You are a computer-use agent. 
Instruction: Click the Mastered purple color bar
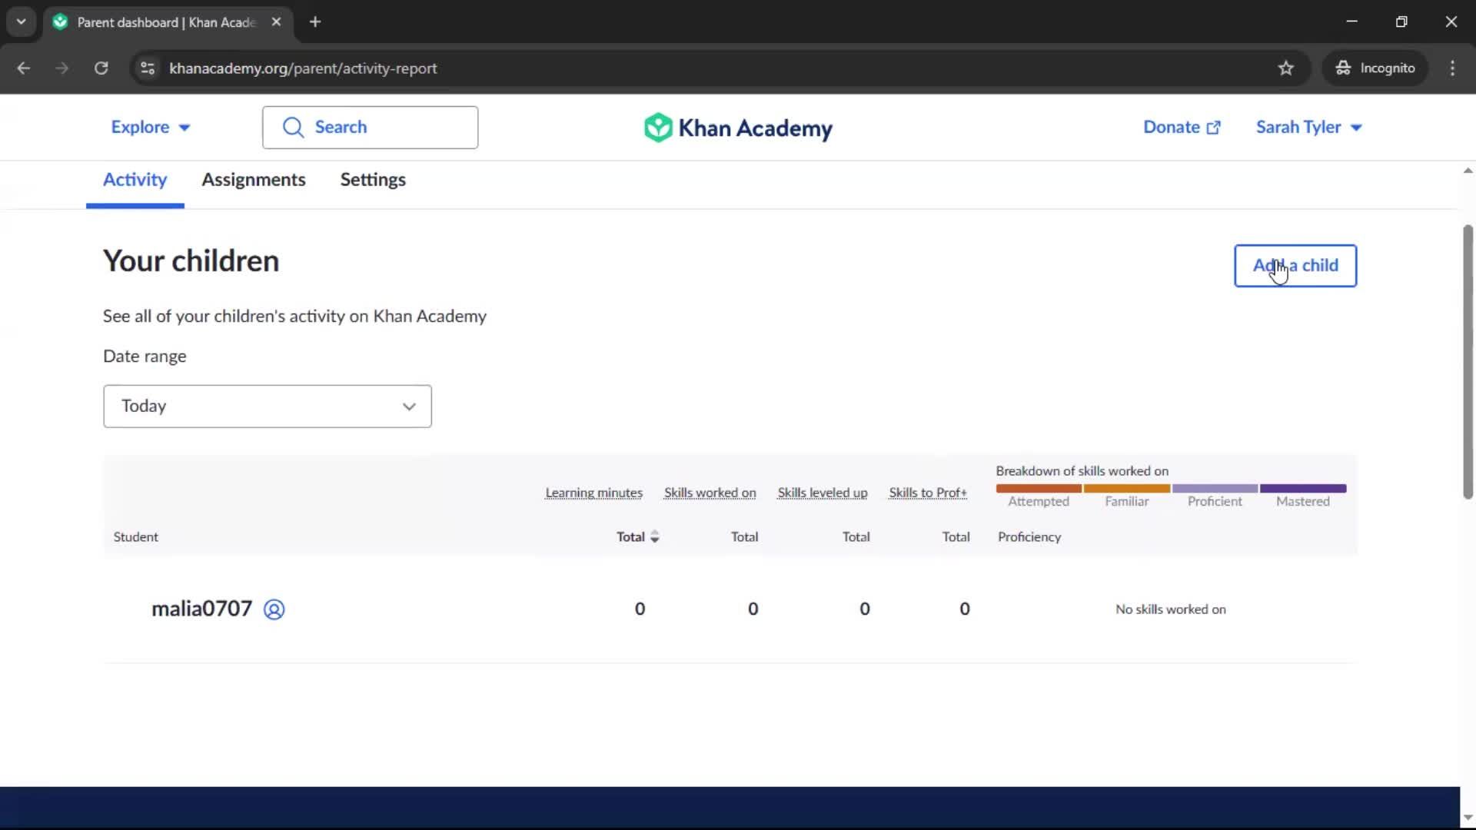pyautogui.click(x=1302, y=489)
